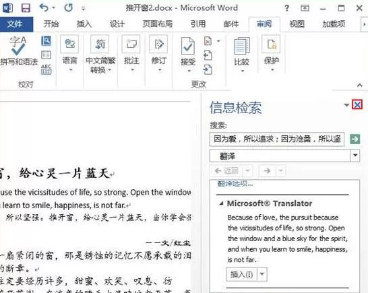The width and height of the screenshot is (368, 293).
Task: Switch to the 开始 tab
Action: coord(51,24)
